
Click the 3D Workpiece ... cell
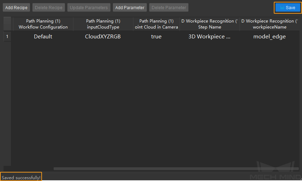[x=210, y=37]
